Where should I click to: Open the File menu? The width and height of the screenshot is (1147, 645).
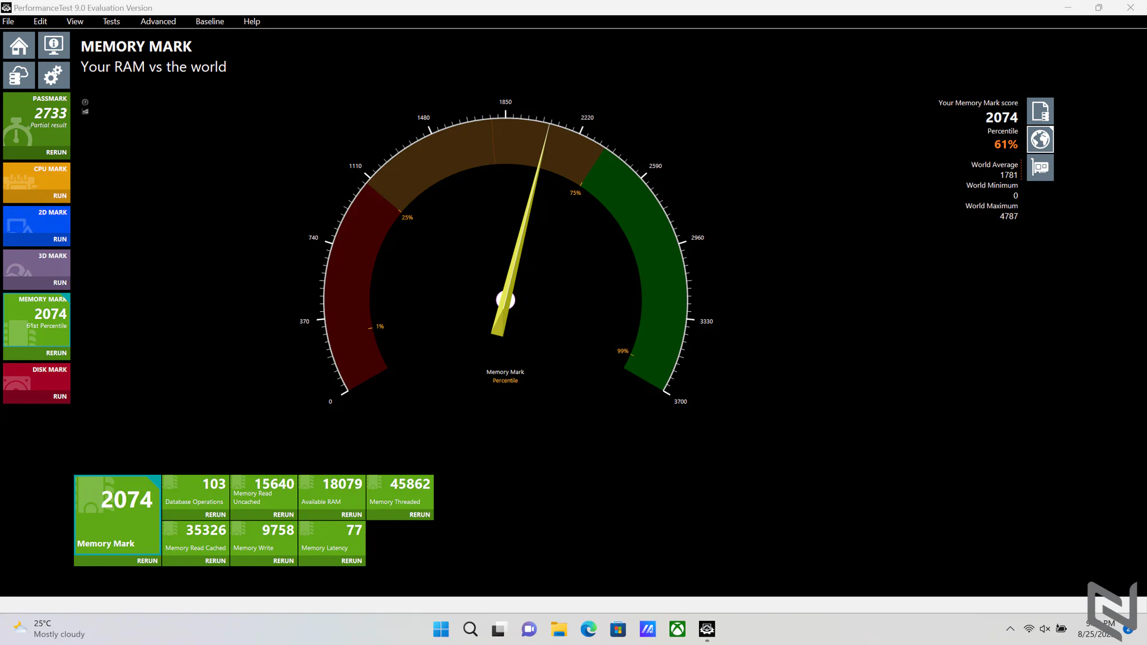[x=8, y=21]
